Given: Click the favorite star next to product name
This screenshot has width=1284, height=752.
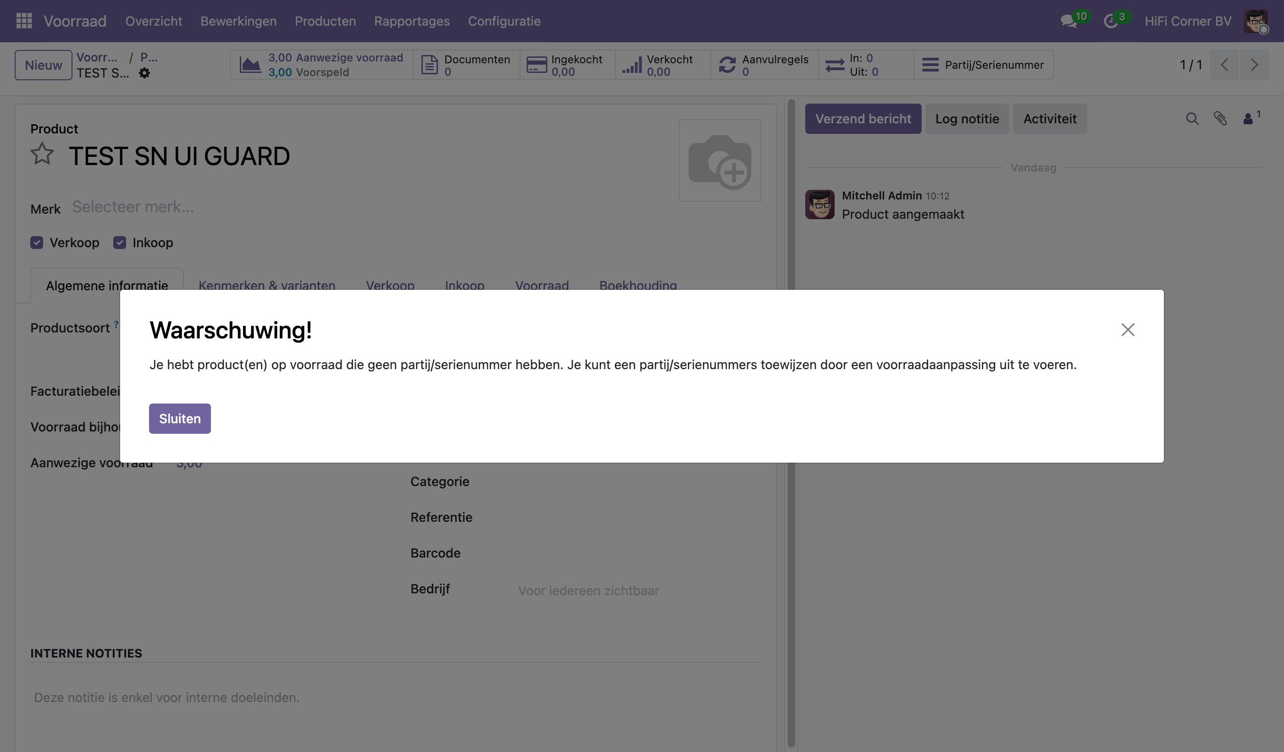Looking at the screenshot, I should click(x=42, y=154).
